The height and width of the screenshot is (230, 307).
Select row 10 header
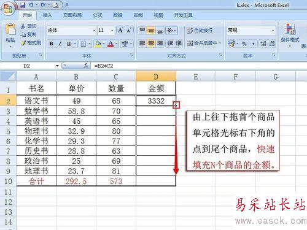click(8, 182)
